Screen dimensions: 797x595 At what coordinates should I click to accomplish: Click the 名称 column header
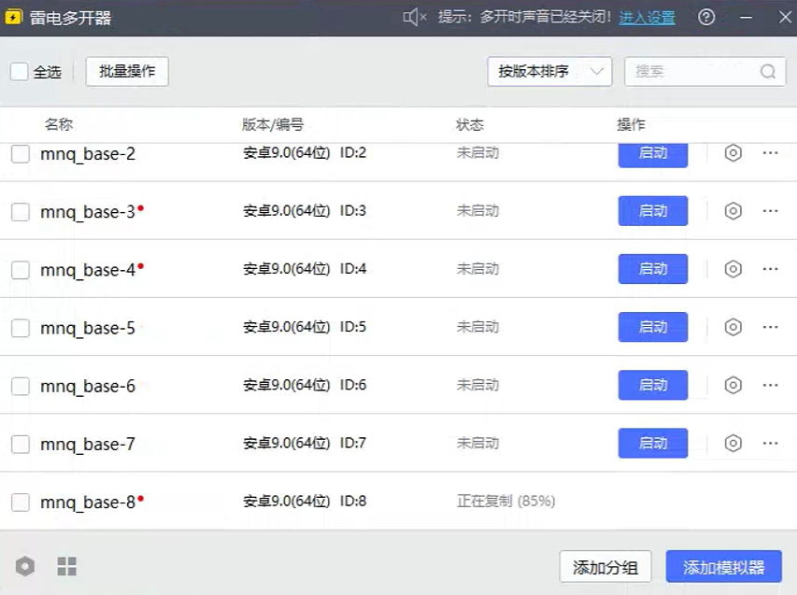point(59,124)
